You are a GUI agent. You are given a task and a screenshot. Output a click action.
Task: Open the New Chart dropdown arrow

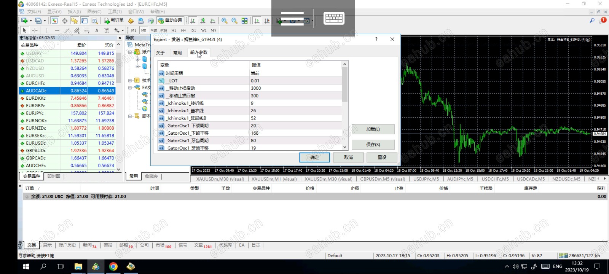pyautogui.click(x=31, y=21)
